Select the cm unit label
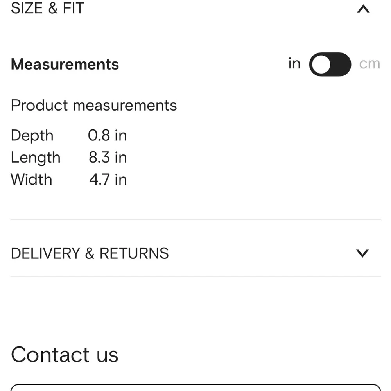The image size is (391, 391). (x=369, y=64)
